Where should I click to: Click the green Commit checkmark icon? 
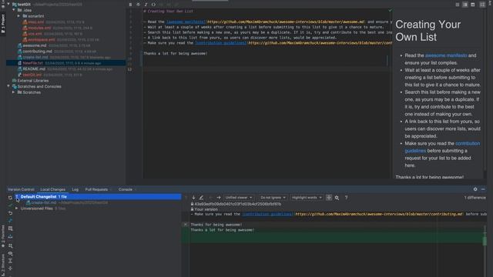coord(10,205)
